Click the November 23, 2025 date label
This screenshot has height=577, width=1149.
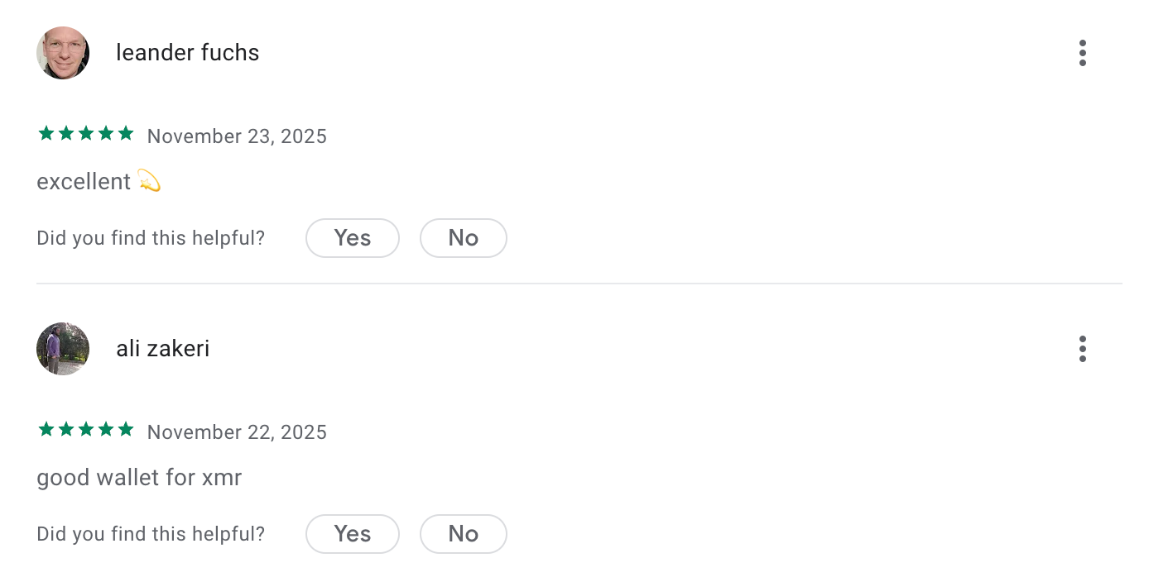(237, 136)
